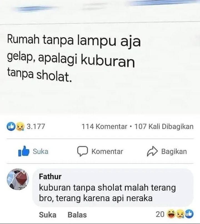
Task: Click the blue thumbs-up Suka icon
Action: coord(24,151)
